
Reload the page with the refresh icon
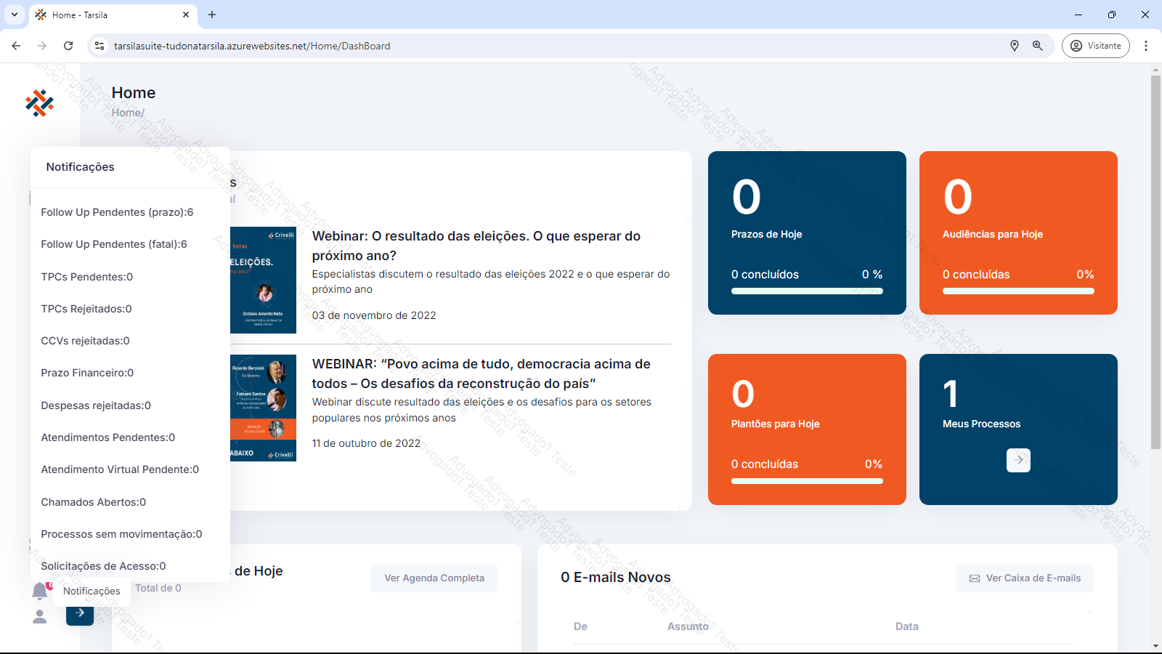[x=68, y=46]
